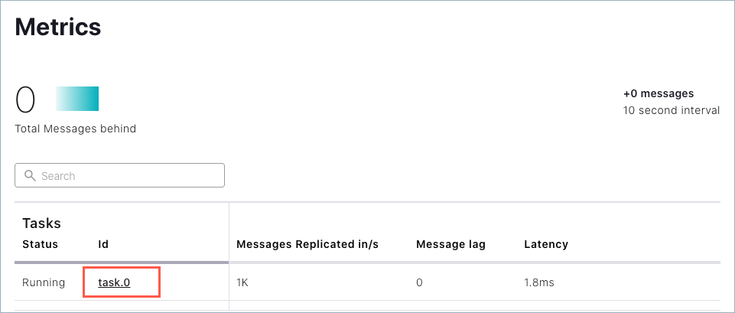Focus the Search input field

[119, 175]
